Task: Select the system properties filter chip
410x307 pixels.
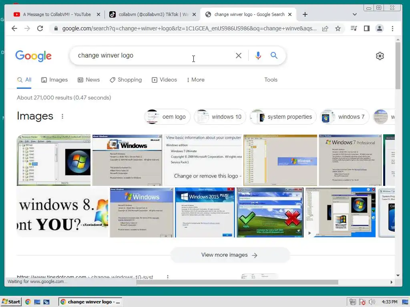Action: click(283, 117)
